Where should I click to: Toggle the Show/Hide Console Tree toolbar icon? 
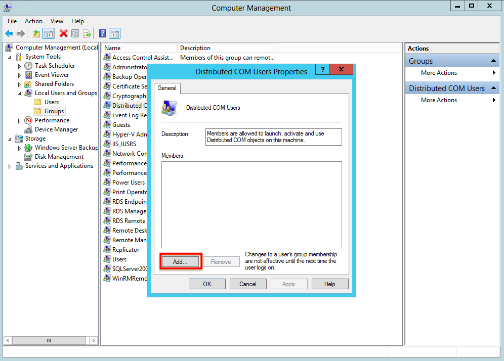(x=49, y=33)
